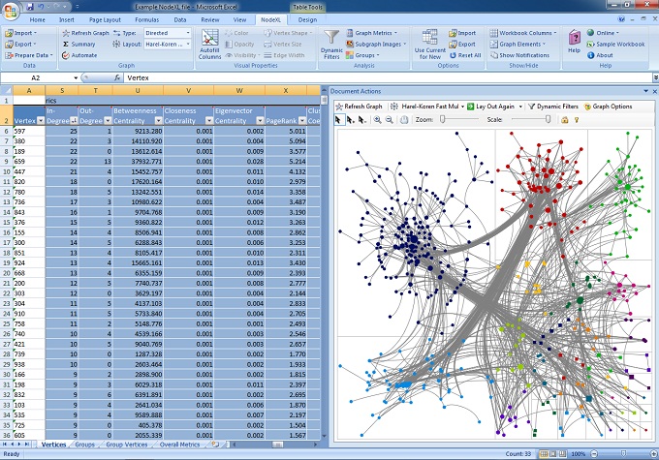Screen dimensions: 659x460
Task: Close the Document Actions pane
Action: [654, 91]
